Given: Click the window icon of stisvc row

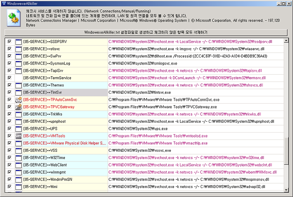Looking at the screenshot, I should point(18,49).
